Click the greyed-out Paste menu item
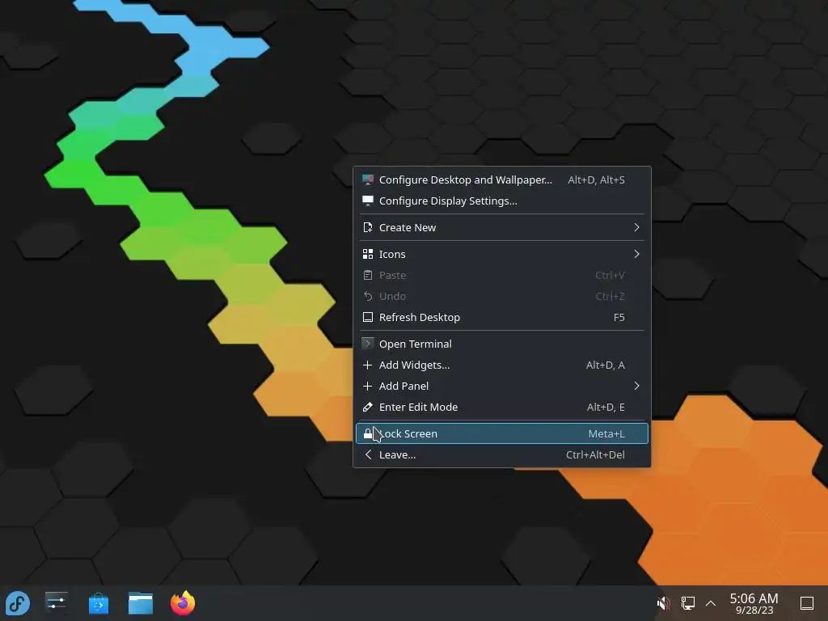 click(501, 275)
